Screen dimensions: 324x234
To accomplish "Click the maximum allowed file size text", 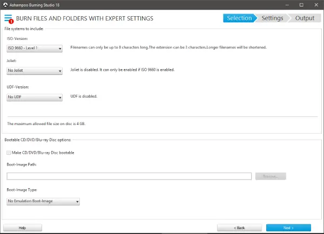I will coord(46,124).
